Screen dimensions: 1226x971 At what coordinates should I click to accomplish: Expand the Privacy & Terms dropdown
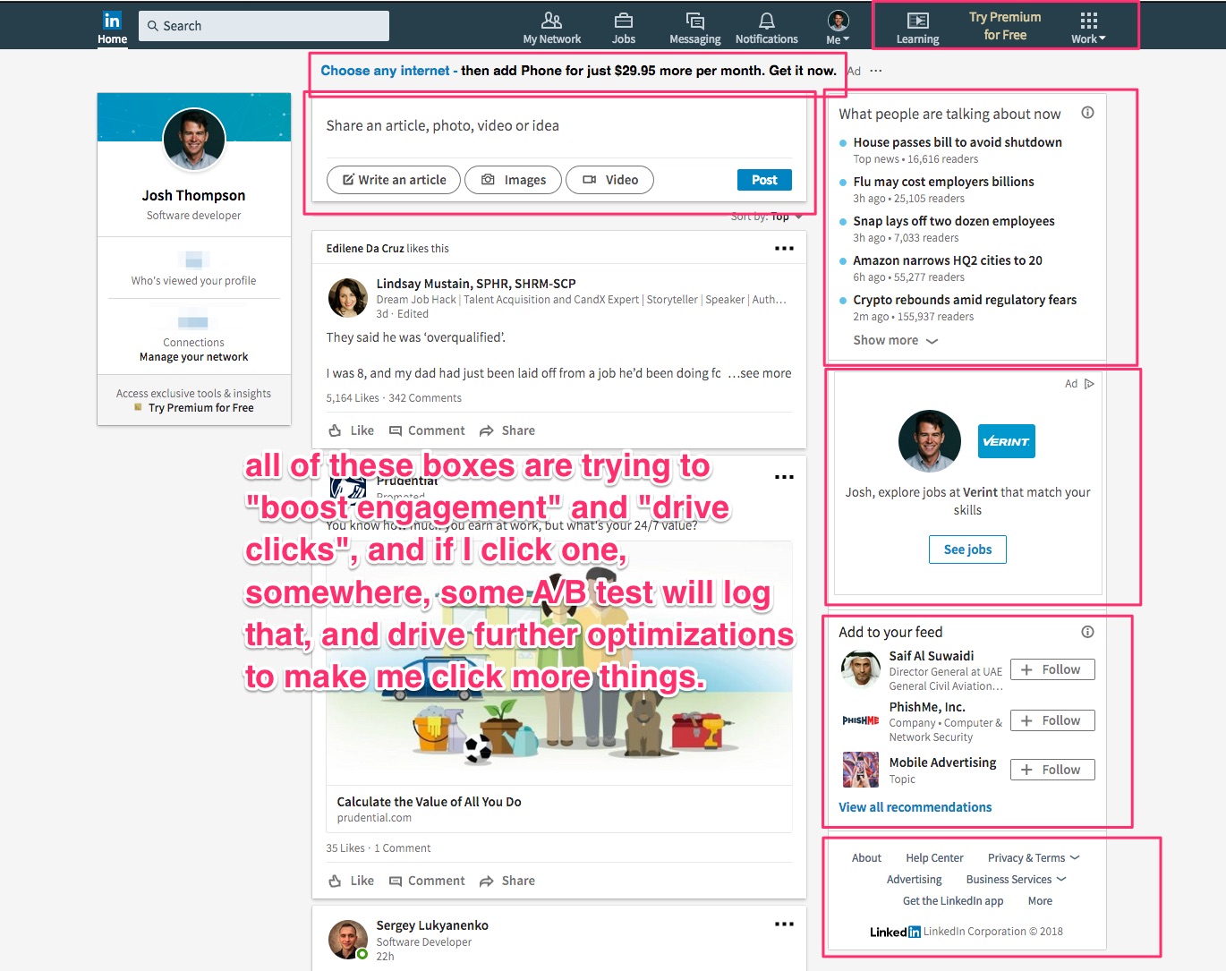point(1034,858)
